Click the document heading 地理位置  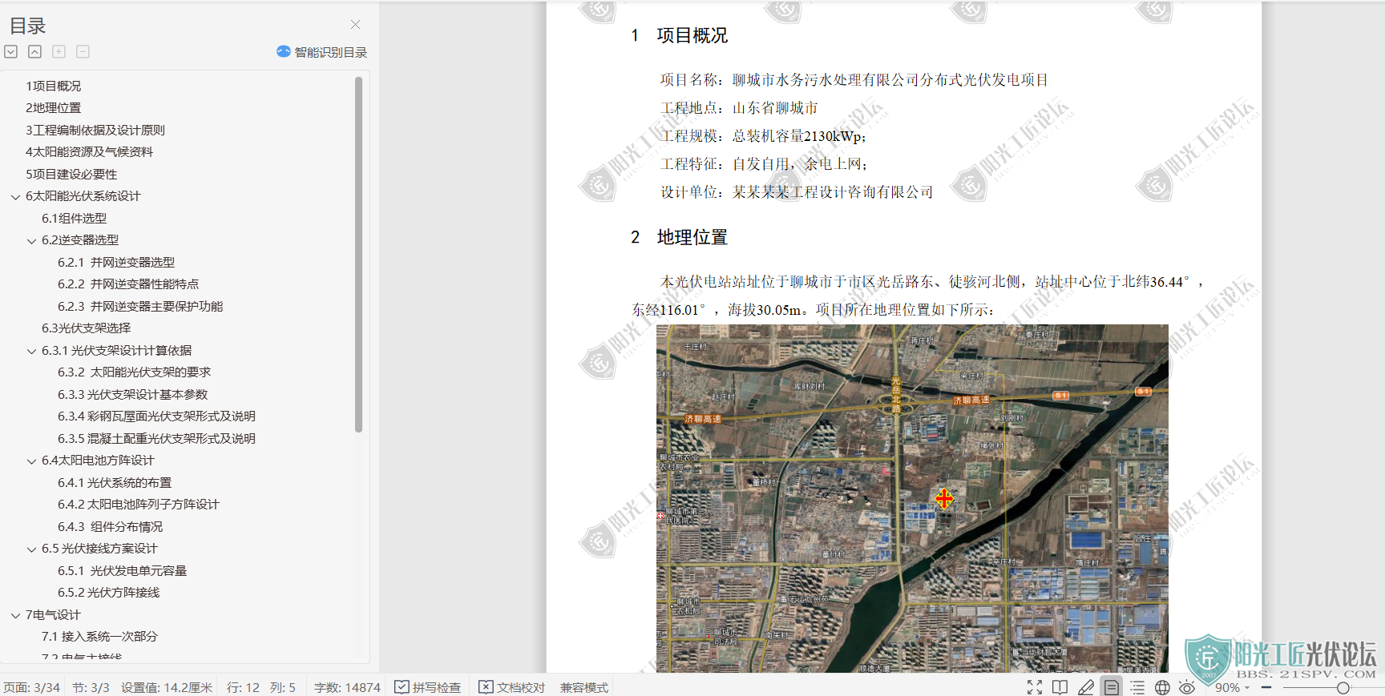click(692, 237)
